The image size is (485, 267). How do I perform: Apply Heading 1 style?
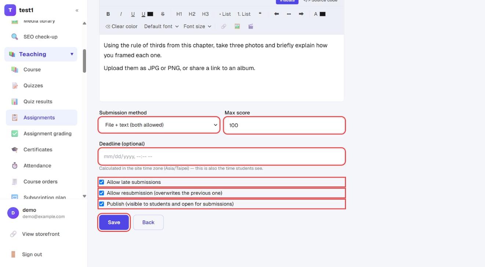tap(179, 14)
